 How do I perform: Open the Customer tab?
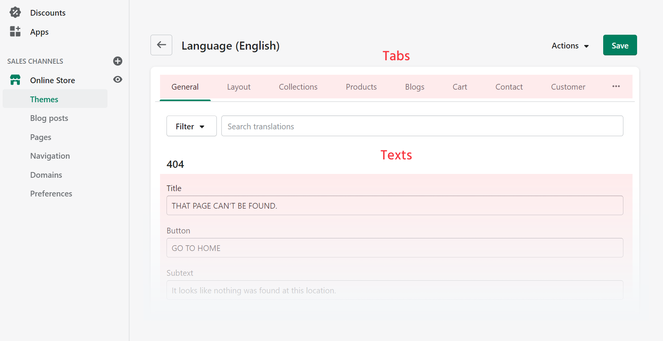pos(568,87)
